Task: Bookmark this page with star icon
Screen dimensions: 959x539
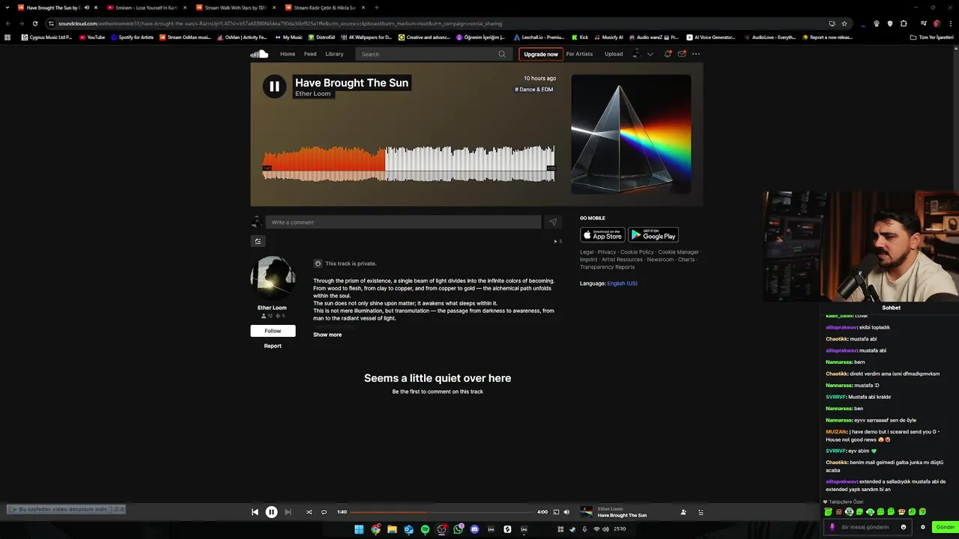Action: click(844, 23)
